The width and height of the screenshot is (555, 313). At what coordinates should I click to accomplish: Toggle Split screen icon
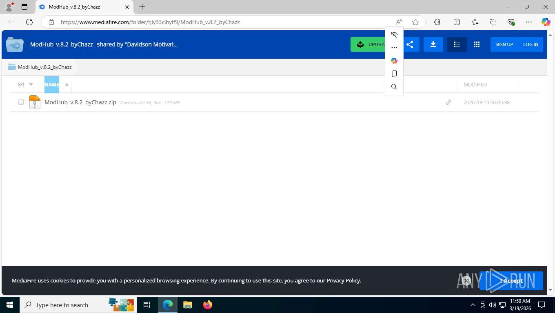coord(457,22)
